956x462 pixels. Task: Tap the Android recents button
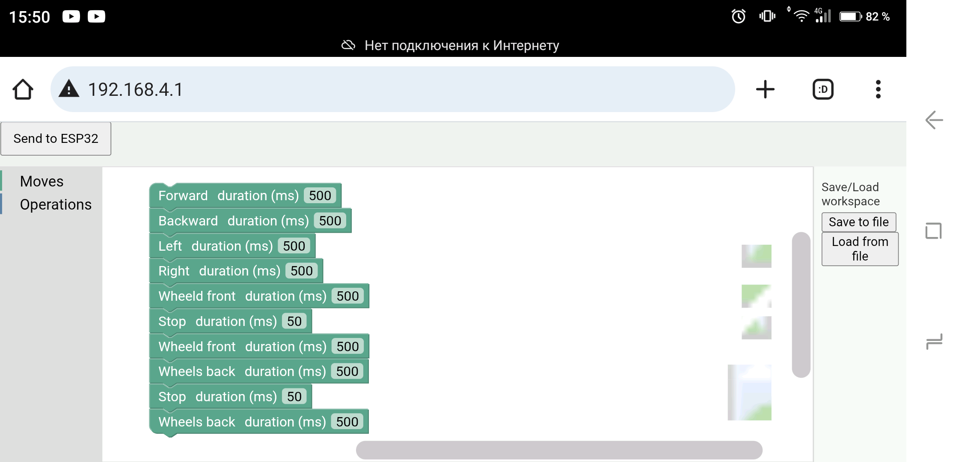coord(933,342)
